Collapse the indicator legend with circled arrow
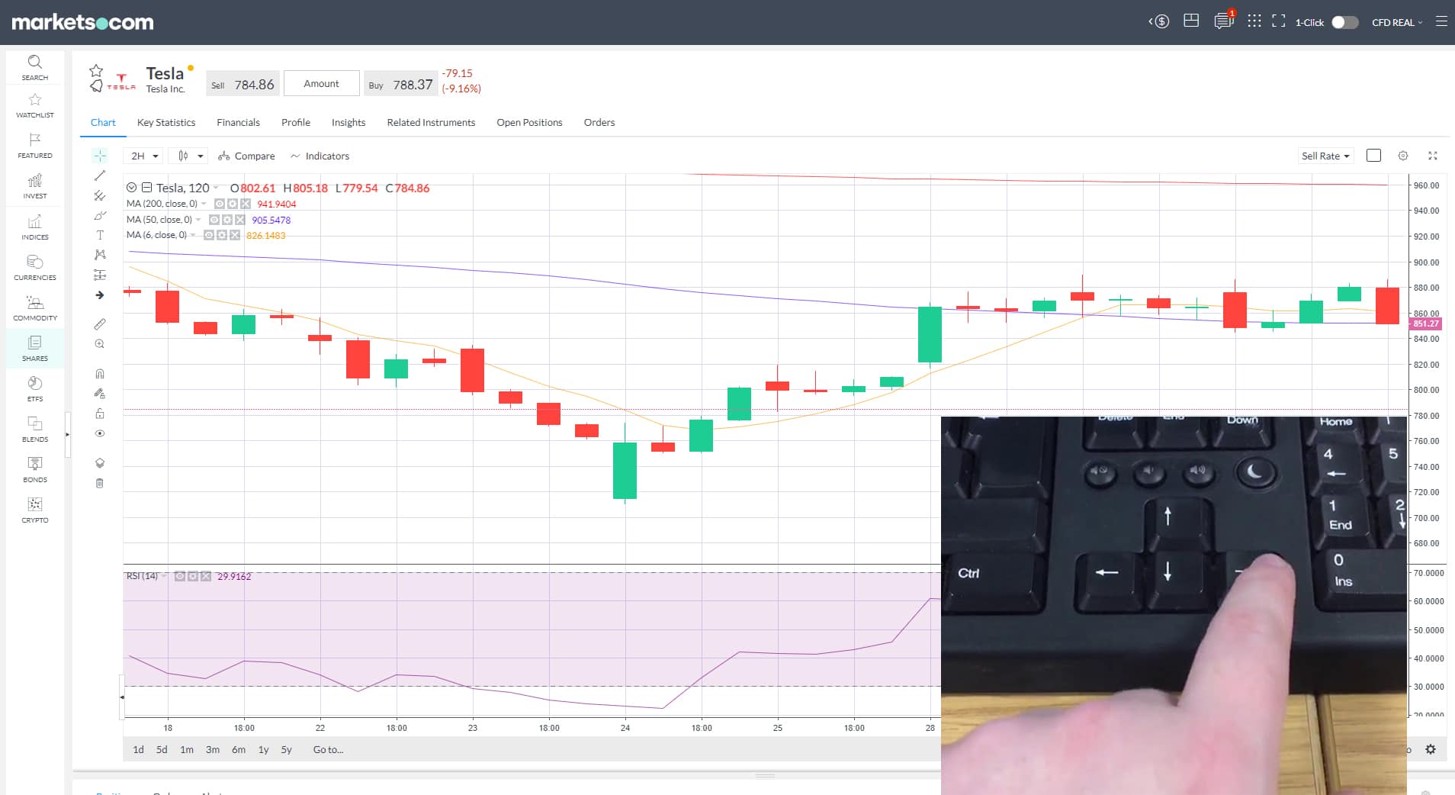The width and height of the screenshot is (1455, 795). (x=131, y=188)
